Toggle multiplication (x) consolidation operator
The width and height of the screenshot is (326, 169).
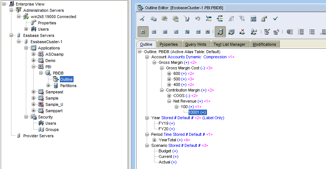coord(165,32)
